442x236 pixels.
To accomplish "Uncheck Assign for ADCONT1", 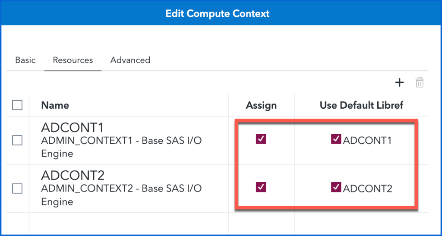I will 261,138.
